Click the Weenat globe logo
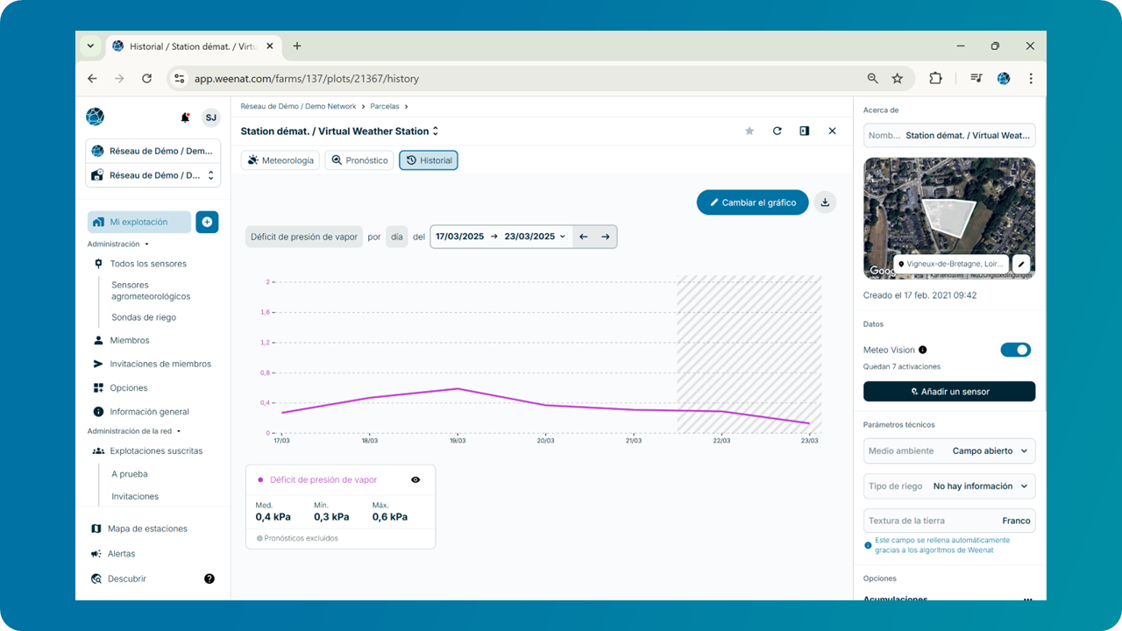 coord(95,117)
